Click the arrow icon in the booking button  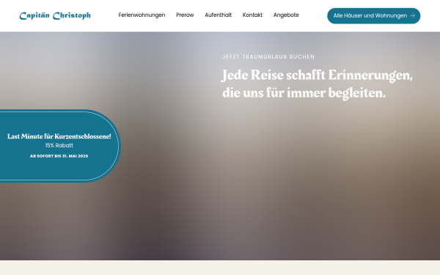(412, 15)
